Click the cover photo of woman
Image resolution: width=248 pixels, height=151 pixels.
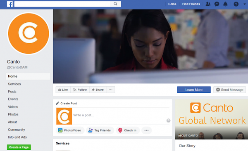click(x=150, y=46)
